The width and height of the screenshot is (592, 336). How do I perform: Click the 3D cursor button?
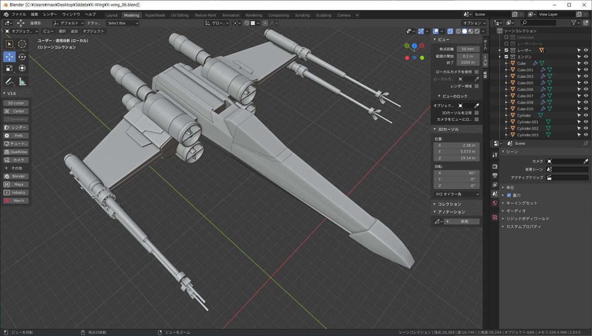click(x=16, y=103)
